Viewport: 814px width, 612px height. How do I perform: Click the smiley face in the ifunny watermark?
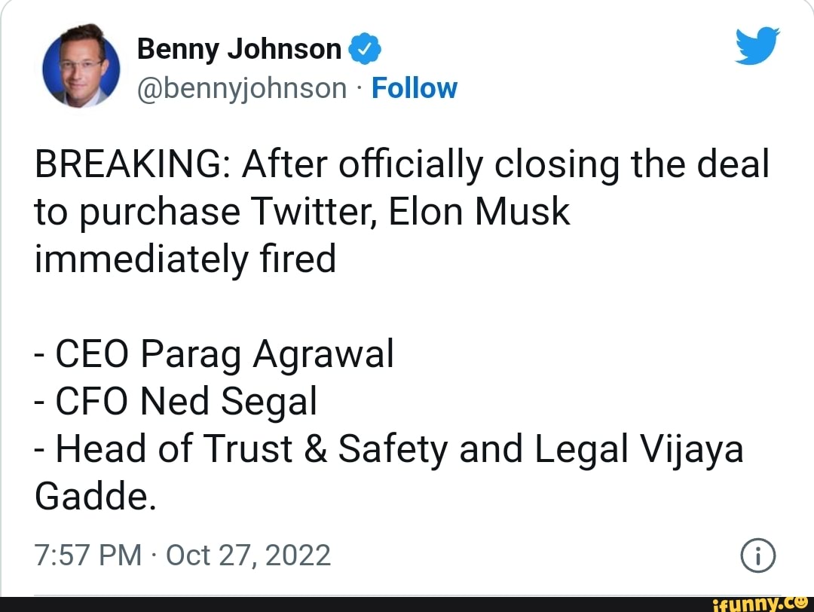click(x=800, y=603)
